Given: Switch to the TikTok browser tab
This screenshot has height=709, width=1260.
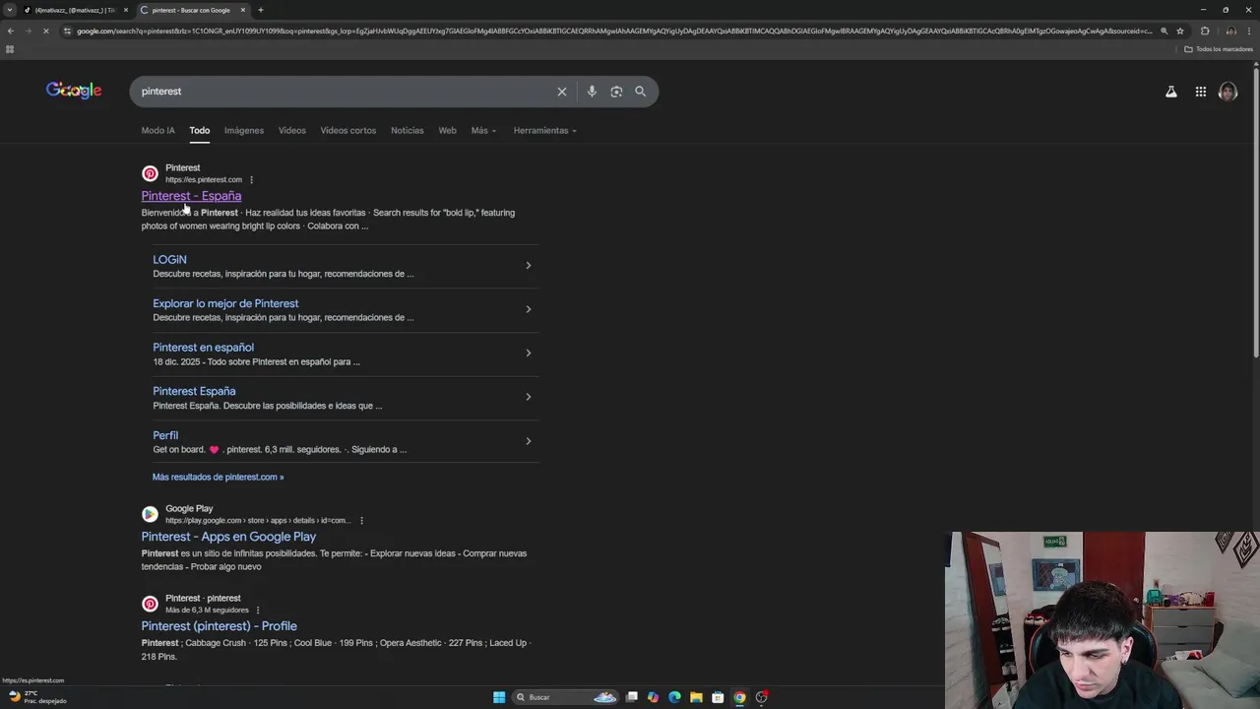Looking at the screenshot, I should pos(74,10).
